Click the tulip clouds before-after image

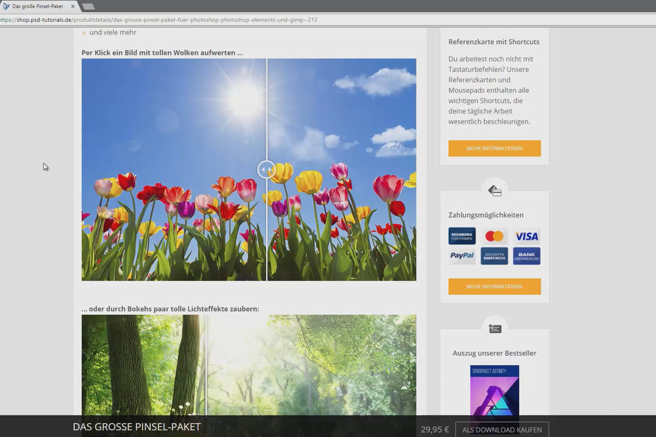(249, 170)
